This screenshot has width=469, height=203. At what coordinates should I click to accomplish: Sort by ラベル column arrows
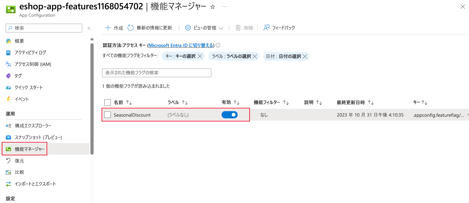click(x=185, y=103)
